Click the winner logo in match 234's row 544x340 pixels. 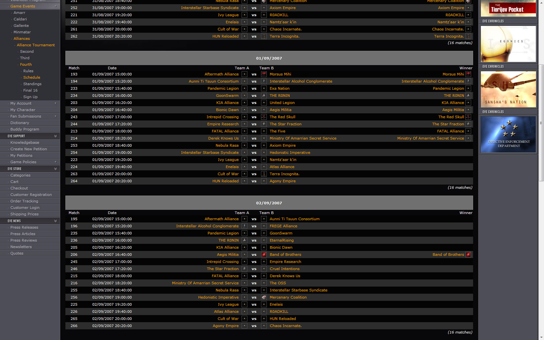coord(468,96)
